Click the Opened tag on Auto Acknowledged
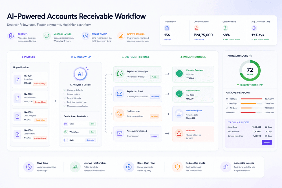282x188 pixels. tap(154, 136)
